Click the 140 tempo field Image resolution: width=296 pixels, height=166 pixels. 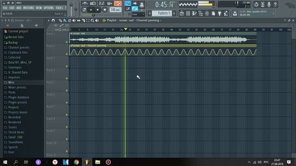point(115,10)
